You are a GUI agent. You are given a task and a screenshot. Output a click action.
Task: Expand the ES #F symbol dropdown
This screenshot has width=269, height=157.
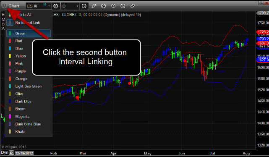[49, 6]
